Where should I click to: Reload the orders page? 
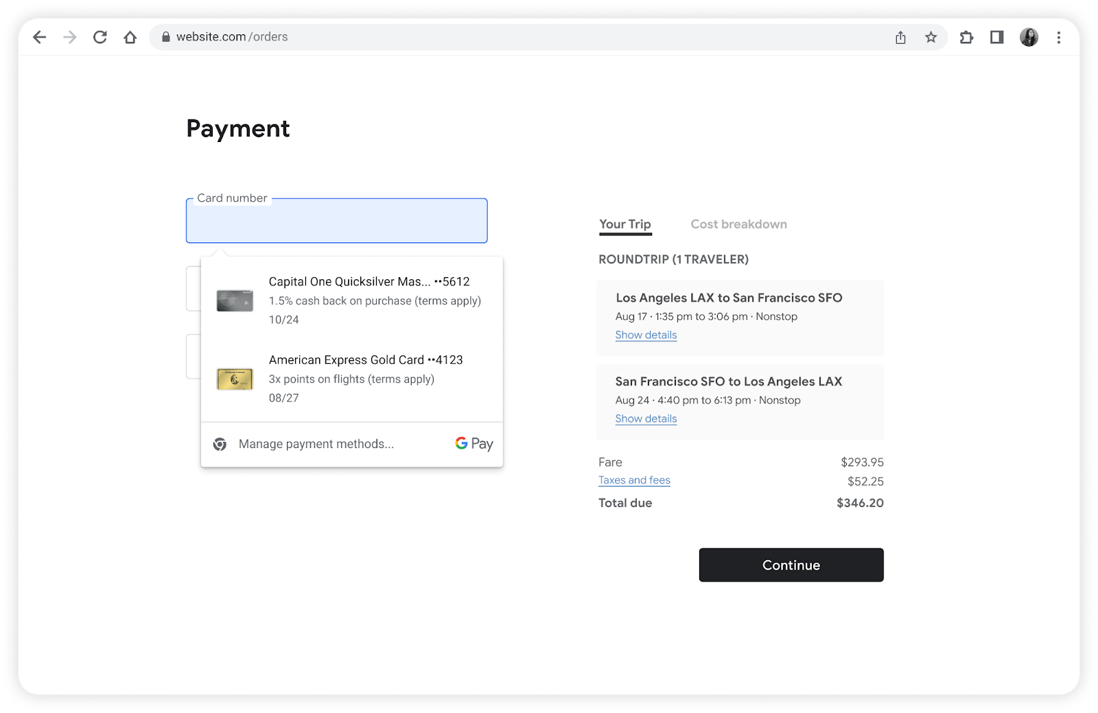tap(100, 37)
